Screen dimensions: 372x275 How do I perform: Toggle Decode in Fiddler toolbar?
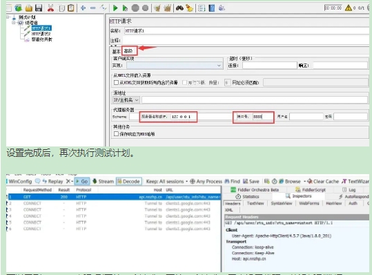coord(129,182)
